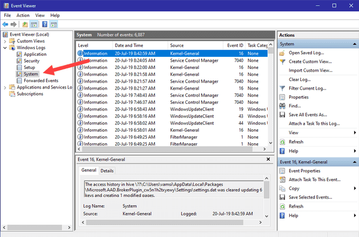The image size is (359, 237).
Task: Click the Save All Events As disk icon
Action: pyautogui.click(x=283, y=115)
